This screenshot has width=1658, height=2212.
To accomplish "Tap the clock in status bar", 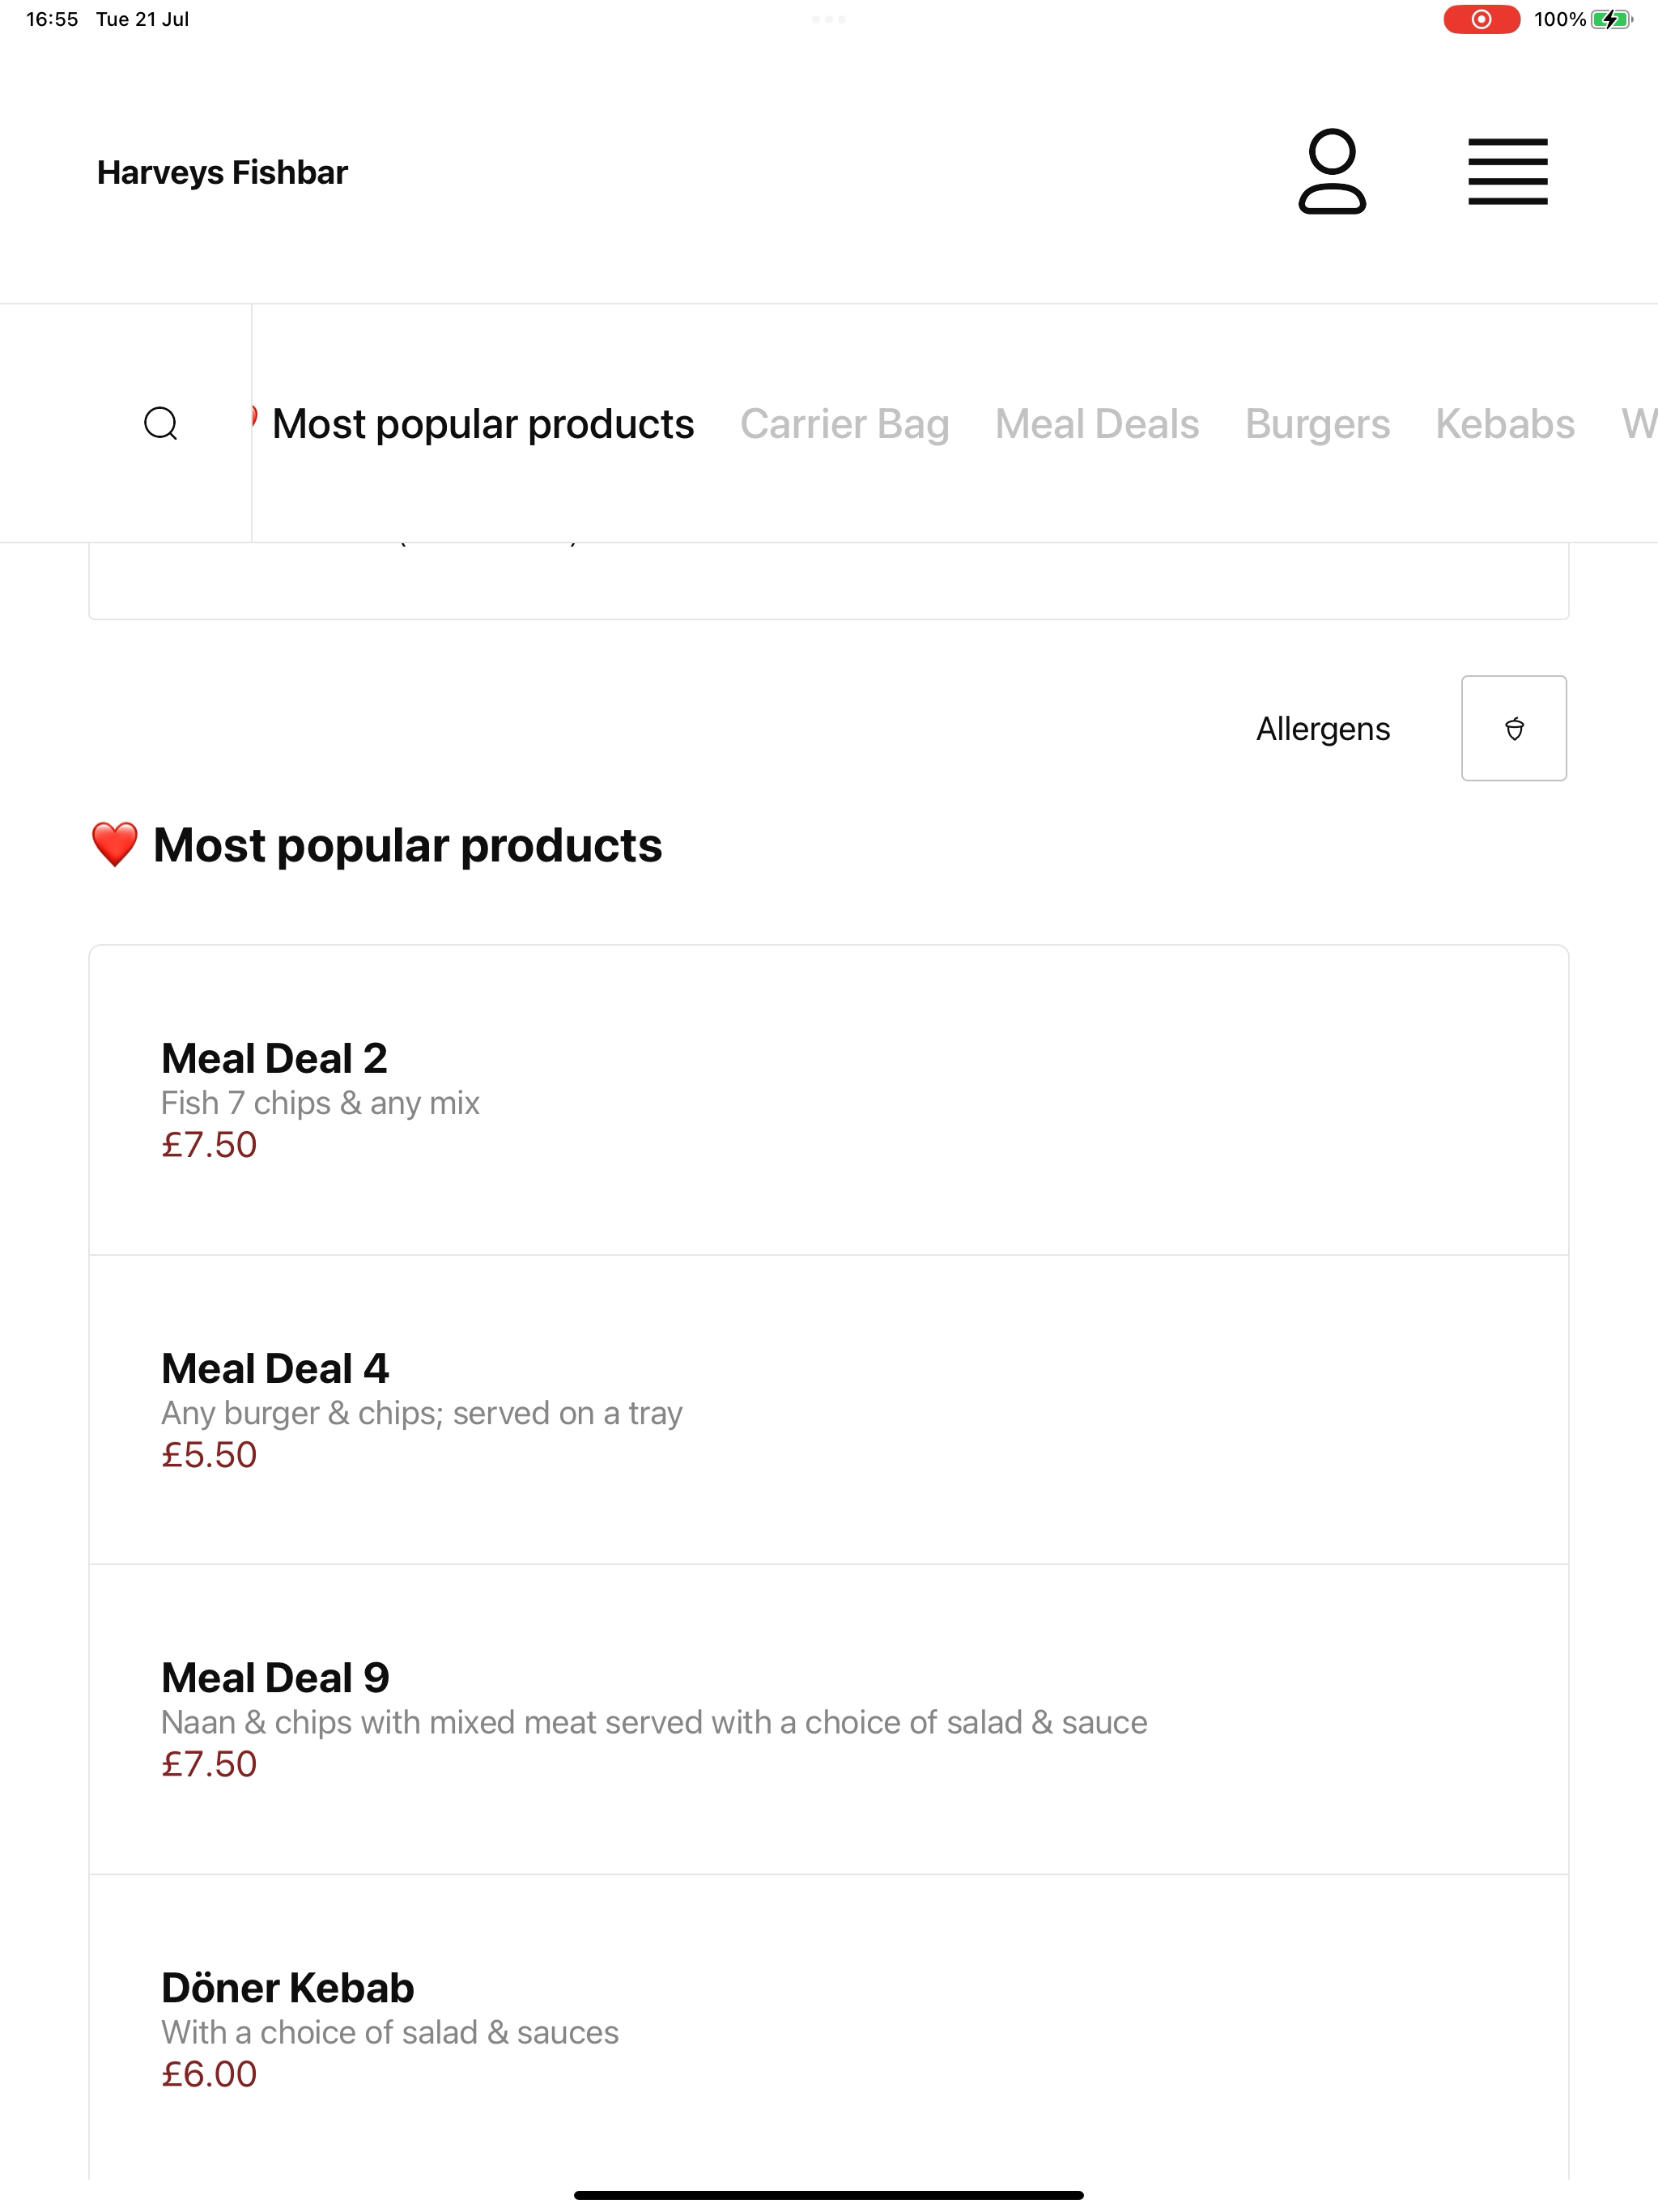I will coord(52,19).
